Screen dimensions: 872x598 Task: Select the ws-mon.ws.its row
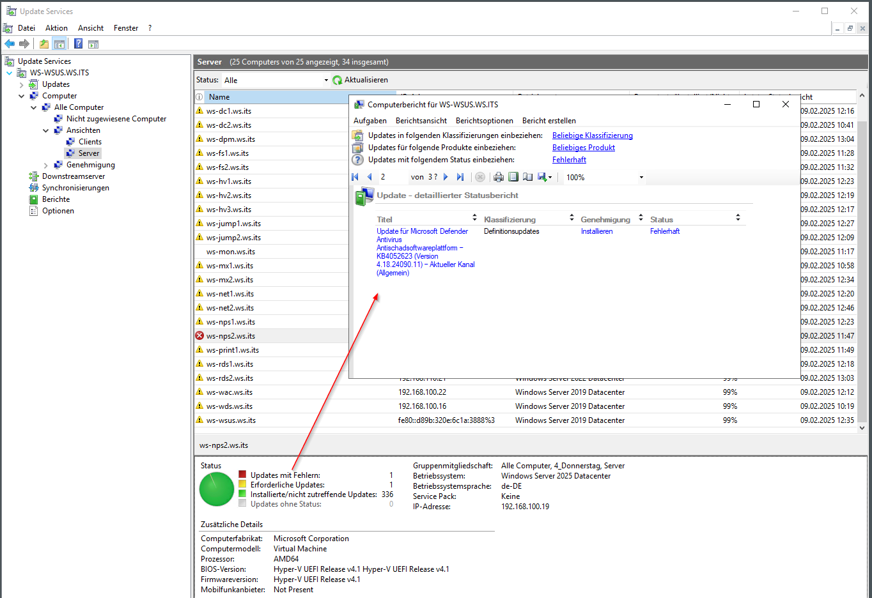tap(271, 252)
